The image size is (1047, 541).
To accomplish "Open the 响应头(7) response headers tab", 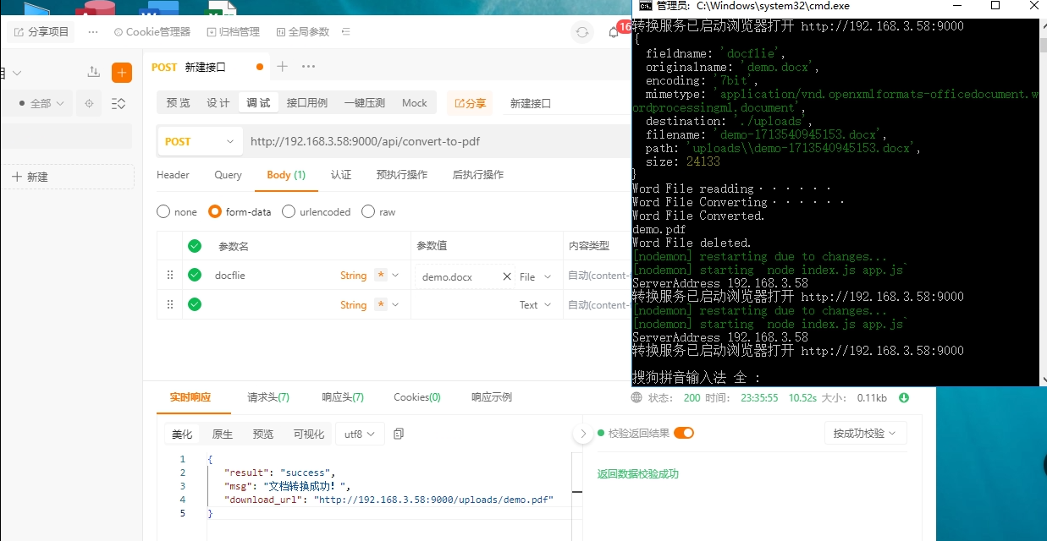I will (x=343, y=397).
